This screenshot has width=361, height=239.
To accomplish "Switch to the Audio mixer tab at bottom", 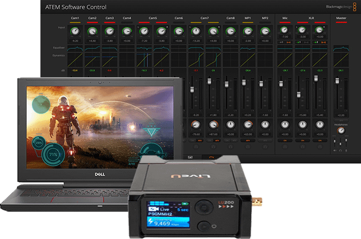I will pyautogui.click(x=211, y=157).
